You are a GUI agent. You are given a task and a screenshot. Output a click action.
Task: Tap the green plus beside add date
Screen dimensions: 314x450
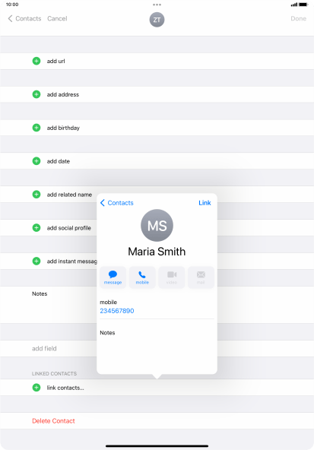[36, 161]
